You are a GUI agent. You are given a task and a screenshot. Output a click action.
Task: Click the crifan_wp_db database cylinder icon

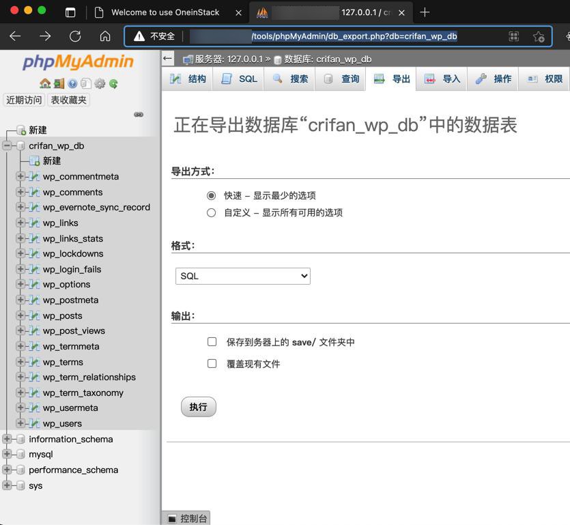click(20, 146)
